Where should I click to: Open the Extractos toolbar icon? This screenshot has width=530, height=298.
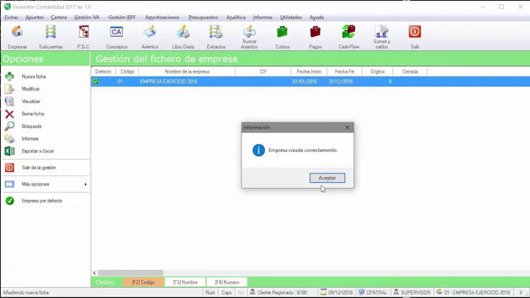click(216, 37)
